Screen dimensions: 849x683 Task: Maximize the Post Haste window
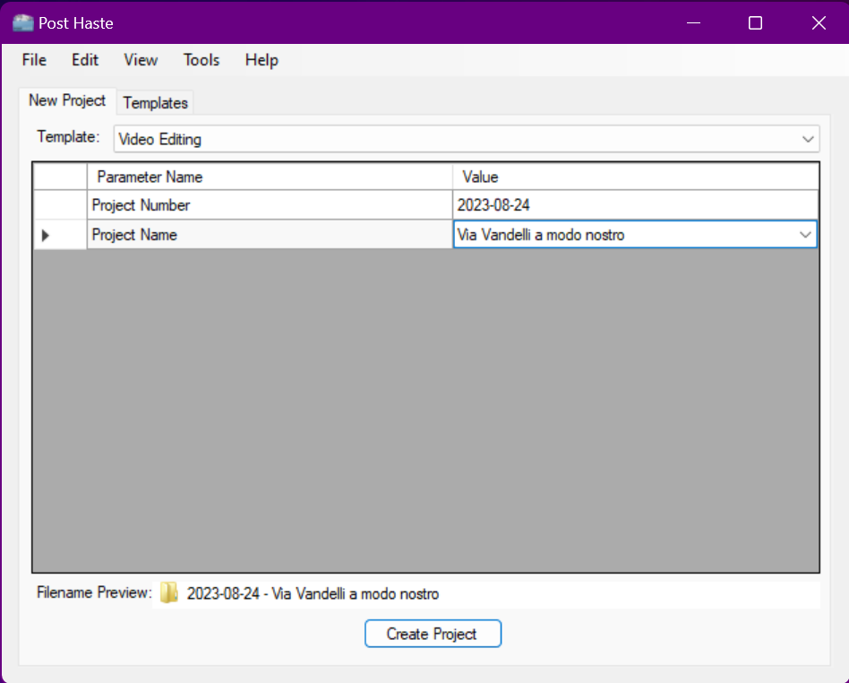755,22
